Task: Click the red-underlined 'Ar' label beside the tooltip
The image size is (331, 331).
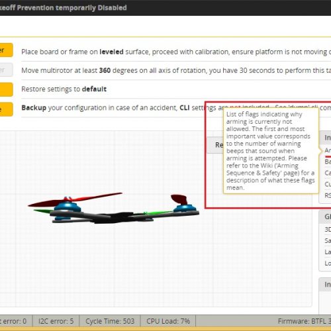Action: 328,150
